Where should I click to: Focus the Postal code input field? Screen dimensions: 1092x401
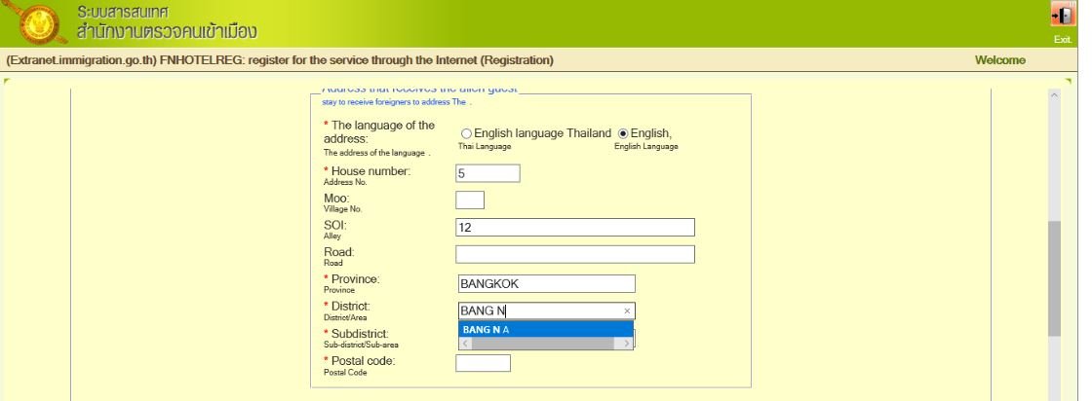(x=483, y=363)
